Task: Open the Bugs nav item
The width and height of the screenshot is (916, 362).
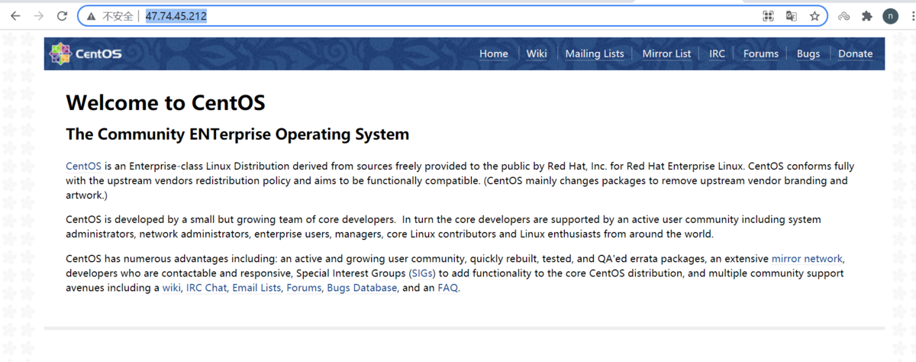Action: click(808, 53)
